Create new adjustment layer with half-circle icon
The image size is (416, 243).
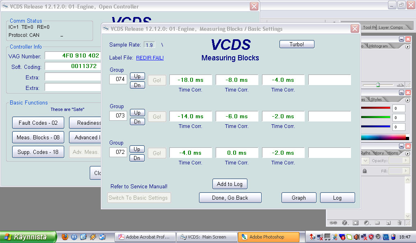point(366,222)
